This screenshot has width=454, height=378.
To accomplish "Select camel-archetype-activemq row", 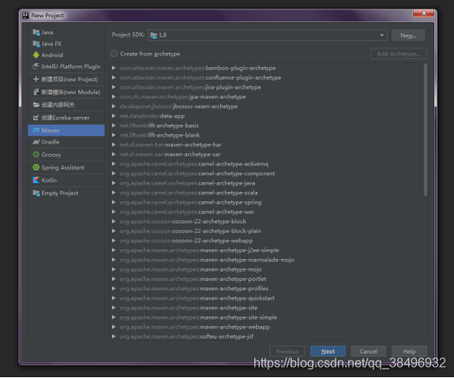I will [x=266, y=164].
